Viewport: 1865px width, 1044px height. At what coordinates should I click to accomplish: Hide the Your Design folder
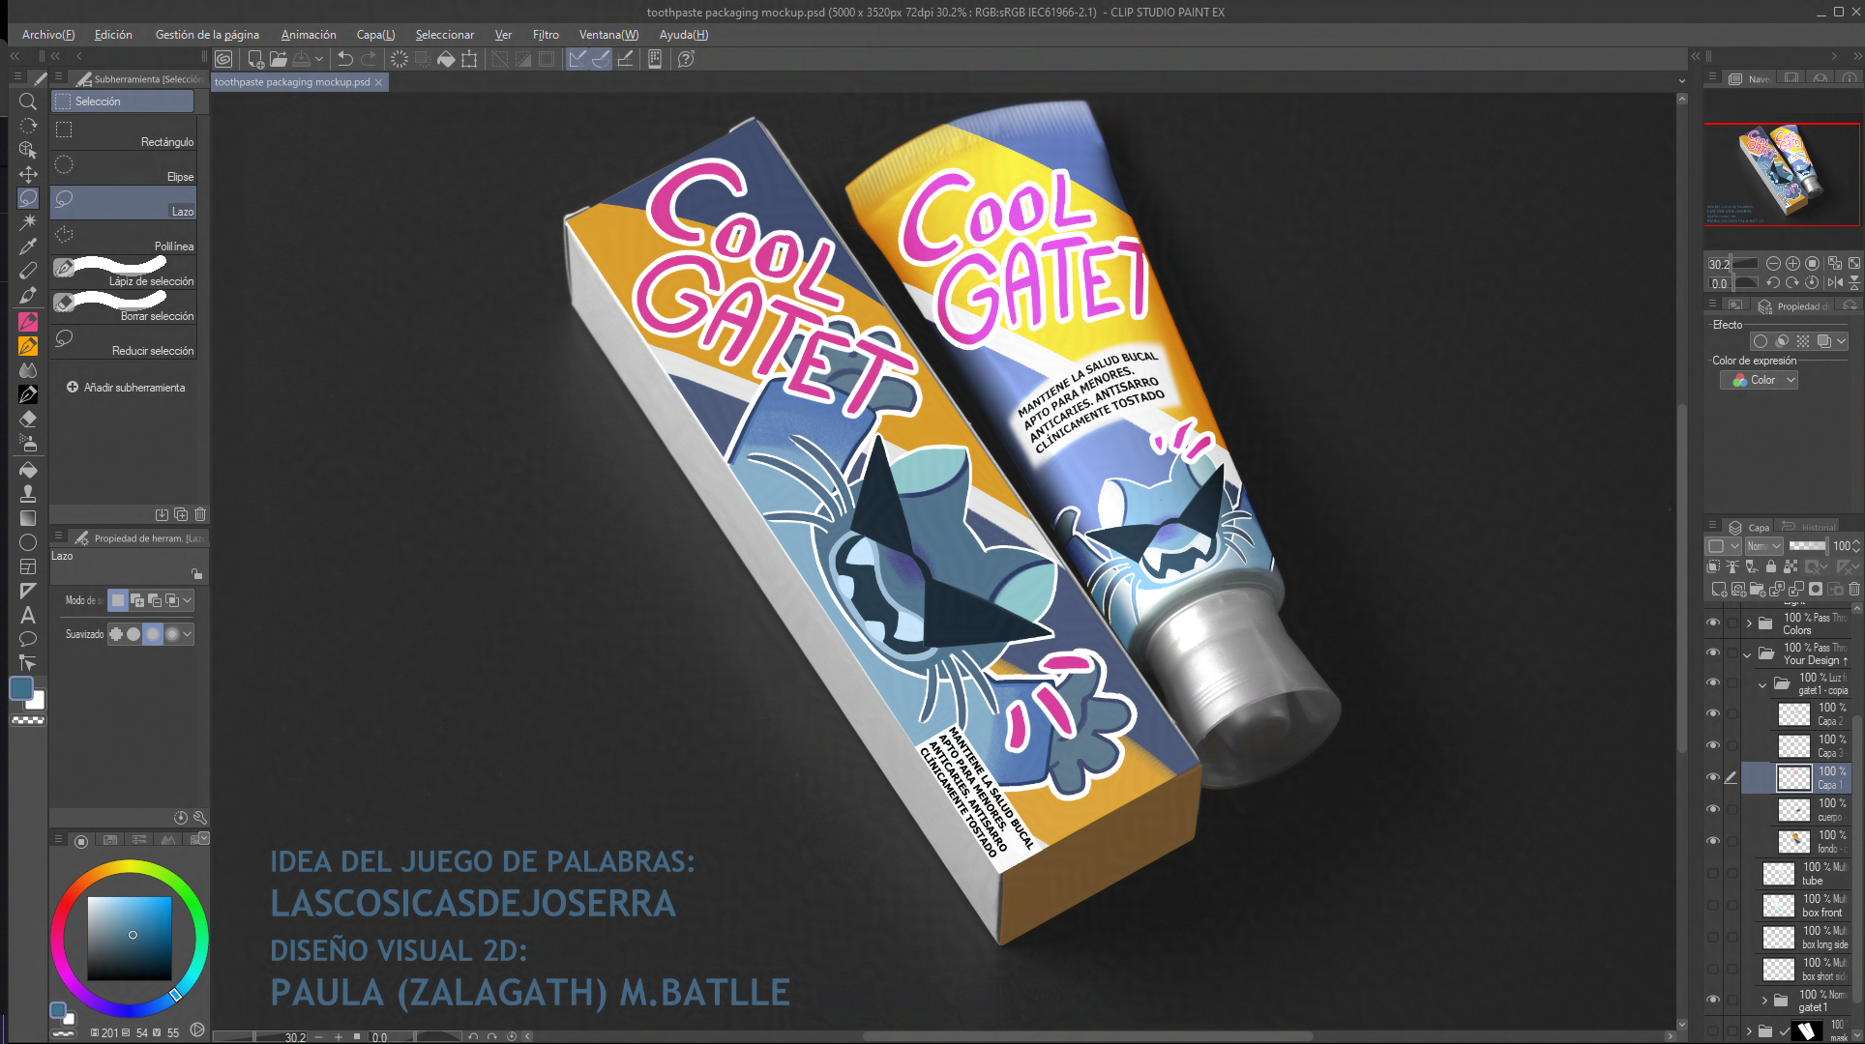point(1713,652)
